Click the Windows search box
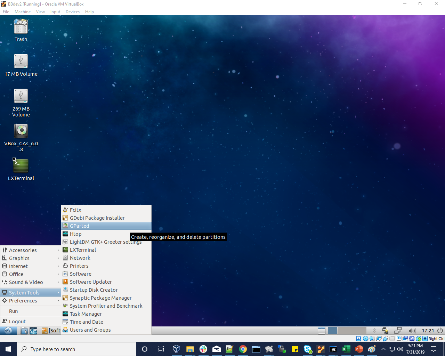Viewport: 445px width, 356px height. [76, 349]
